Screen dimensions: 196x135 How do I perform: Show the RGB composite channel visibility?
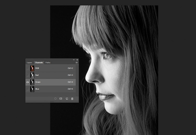click(x=28, y=68)
